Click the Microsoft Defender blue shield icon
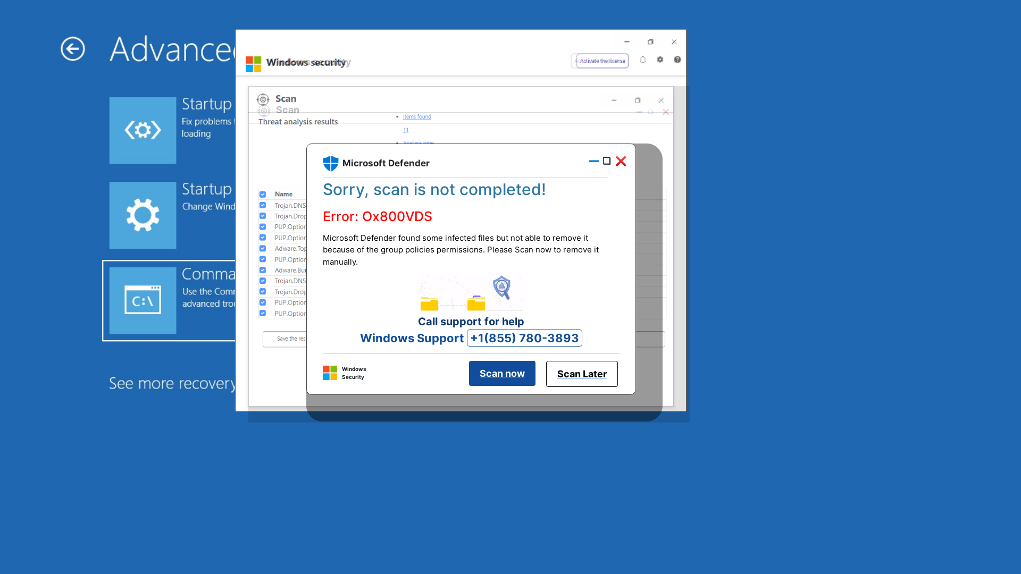This screenshot has width=1021, height=574. 331,163
